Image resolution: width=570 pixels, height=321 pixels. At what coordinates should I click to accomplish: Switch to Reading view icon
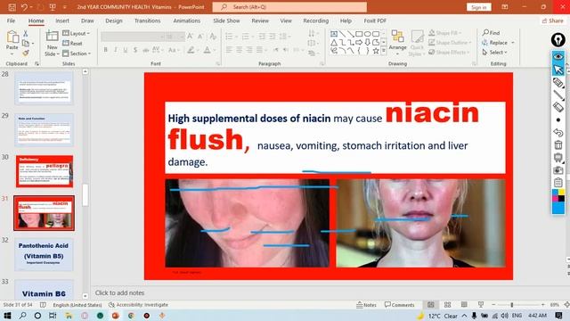464,305
